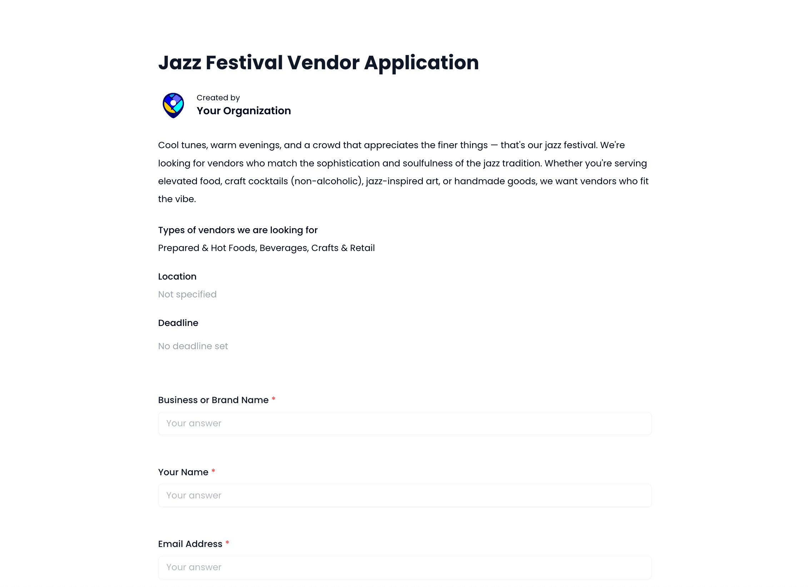
Task: Click the Email Address answer field
Action: tap(404, 567)
